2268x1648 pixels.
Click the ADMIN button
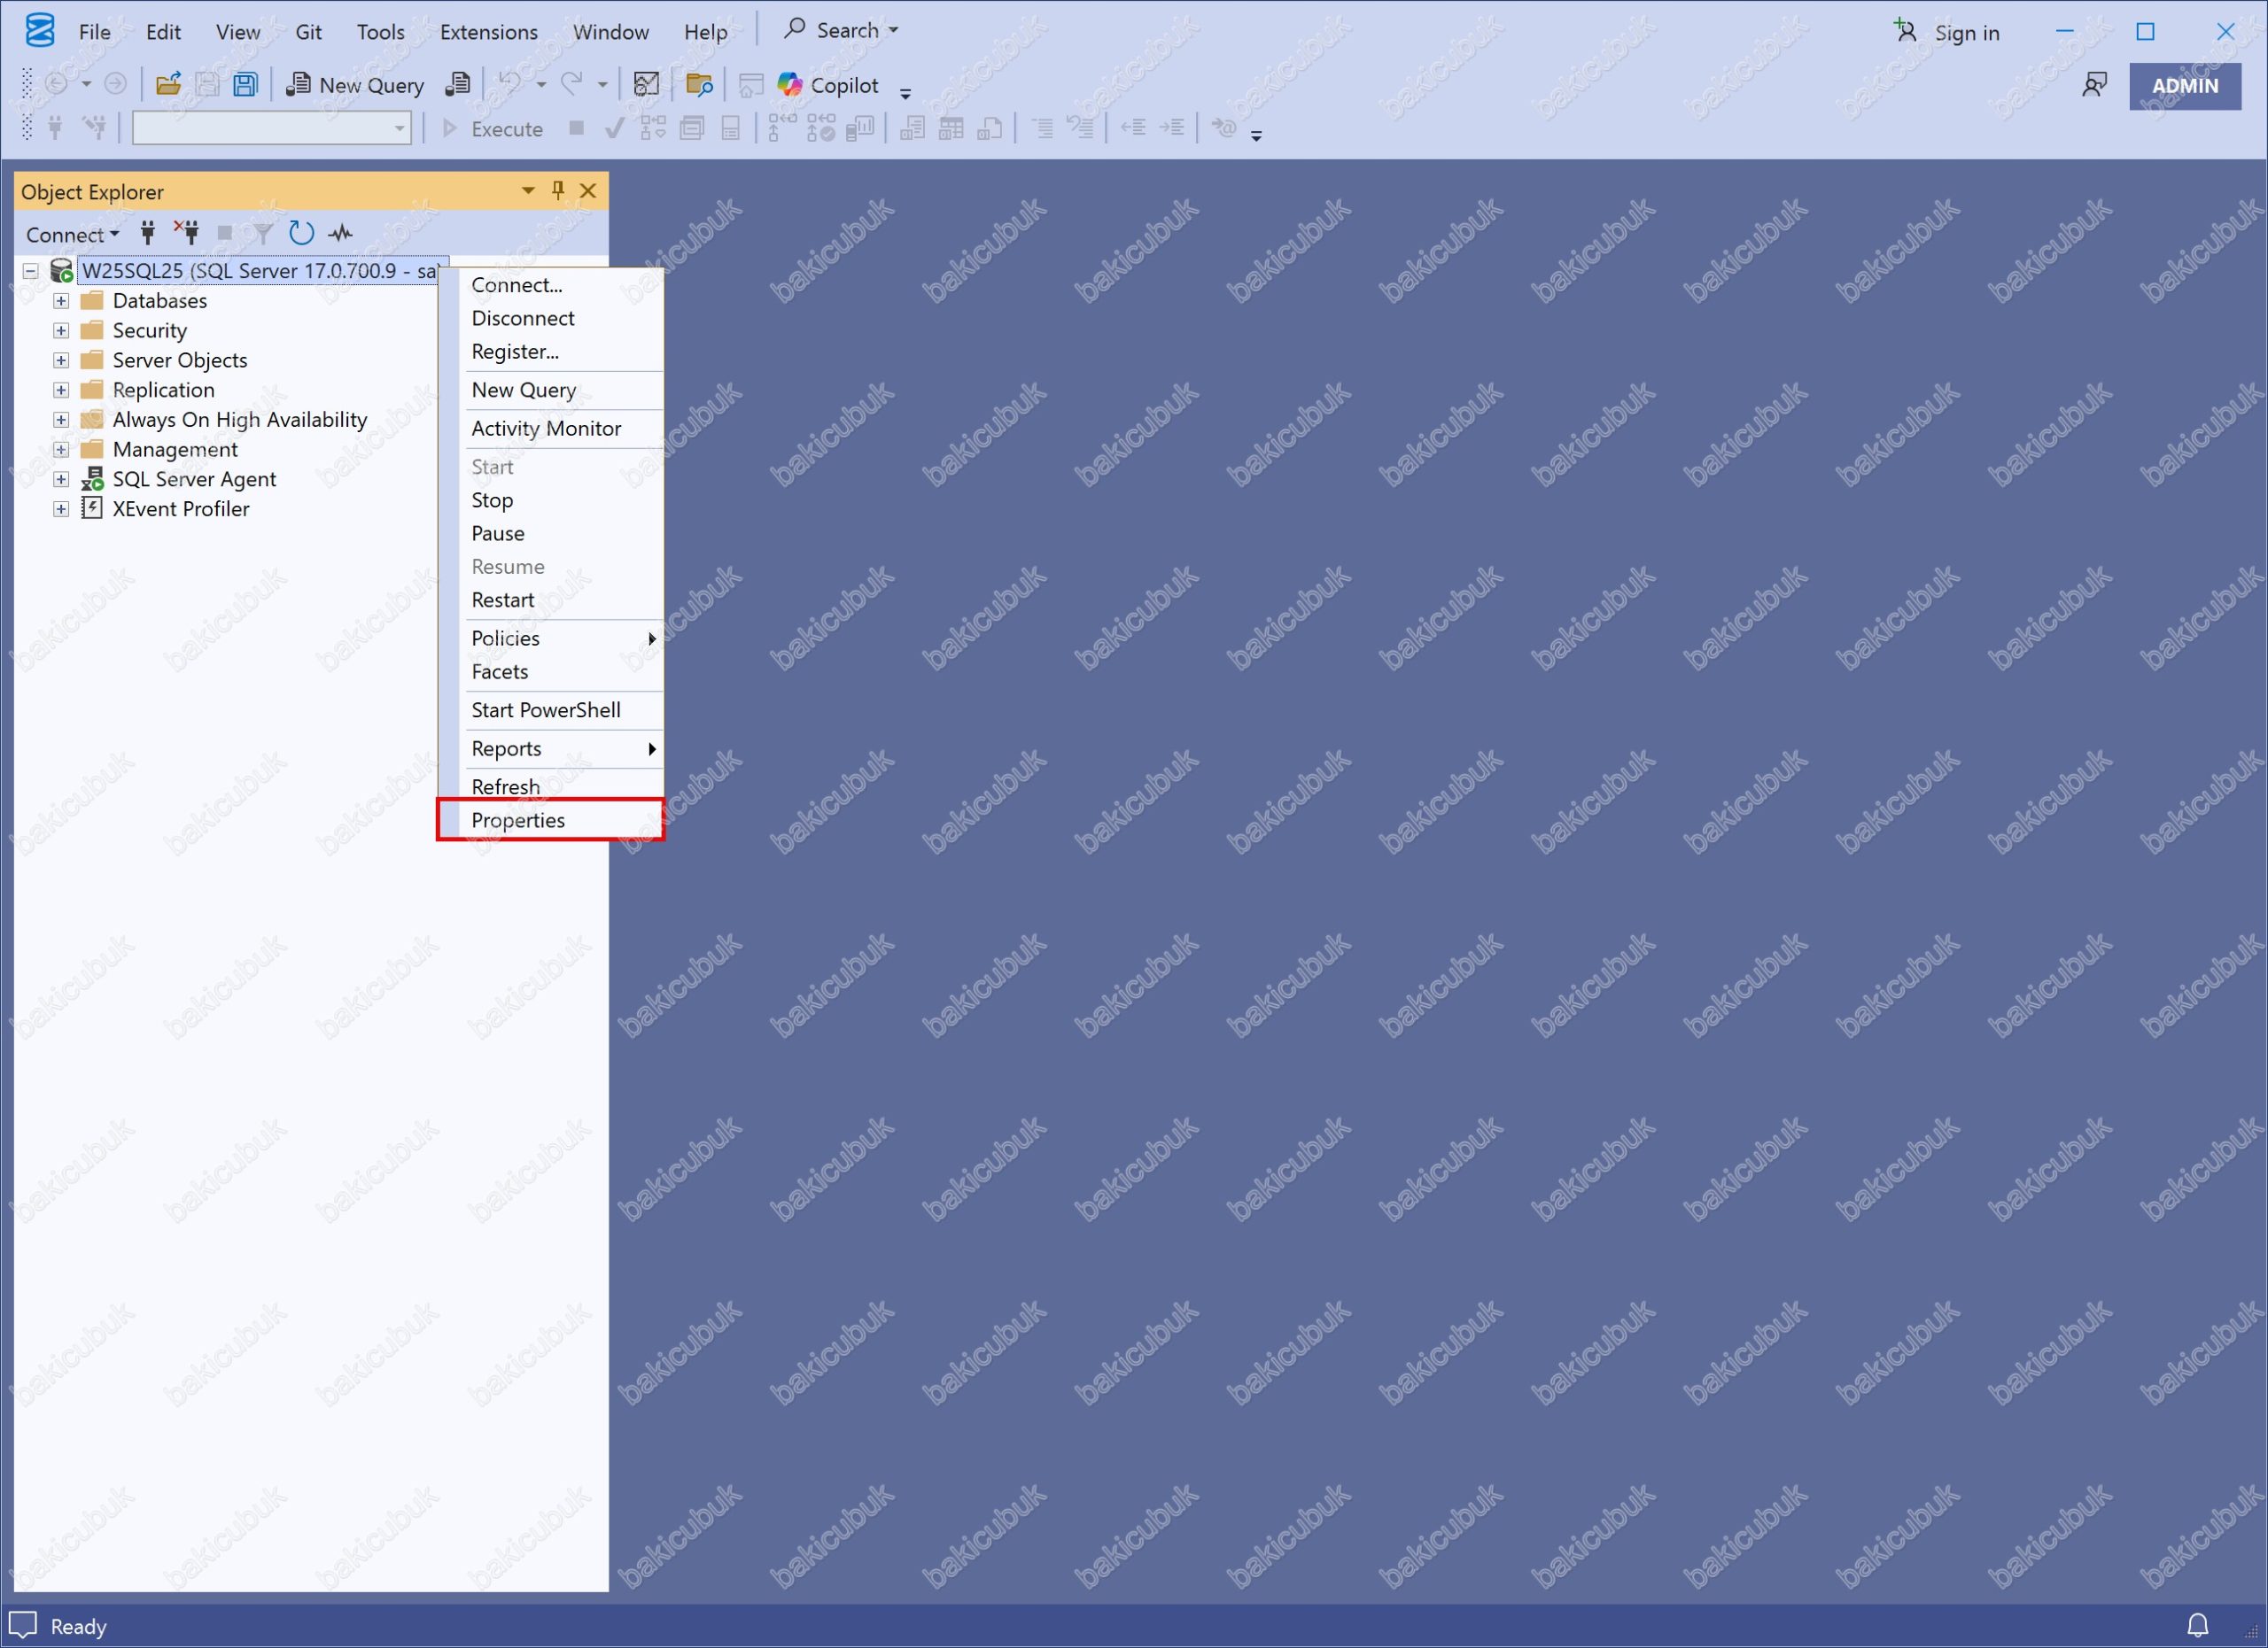click(2185, 86)
